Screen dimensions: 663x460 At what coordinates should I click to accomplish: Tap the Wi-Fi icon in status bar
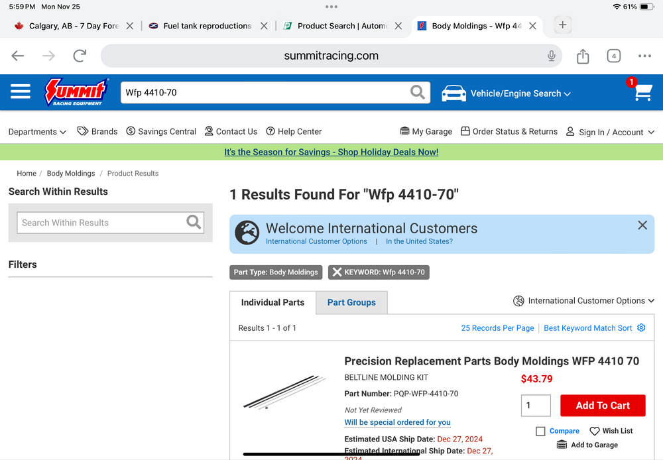click(617, 7)
